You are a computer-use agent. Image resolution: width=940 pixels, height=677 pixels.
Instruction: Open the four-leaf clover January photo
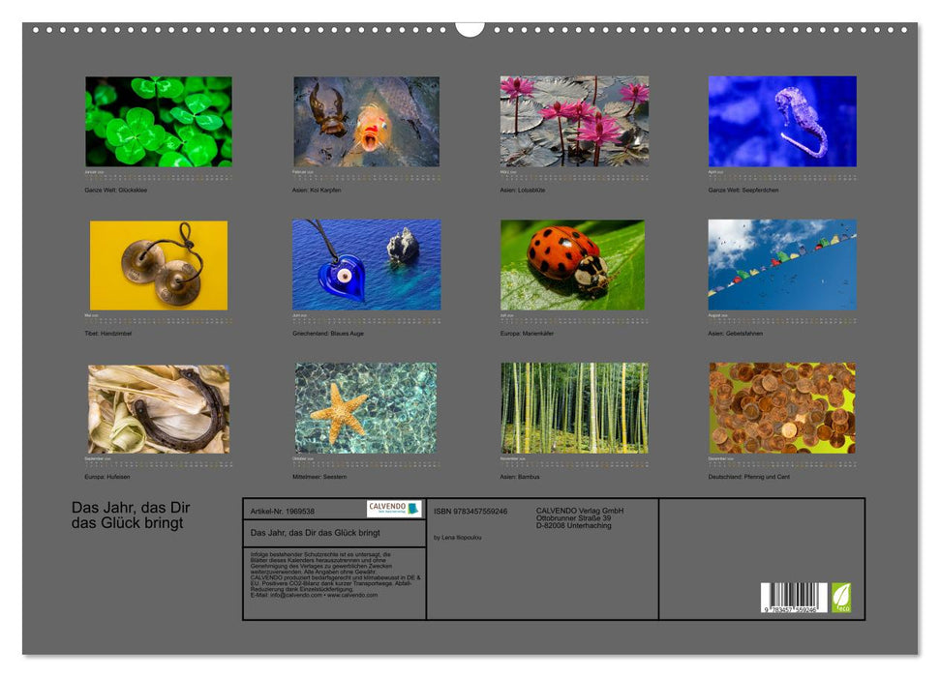click(159, 122)
